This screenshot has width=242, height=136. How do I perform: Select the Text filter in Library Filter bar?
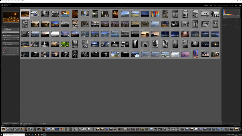click(x=115, y=8)
